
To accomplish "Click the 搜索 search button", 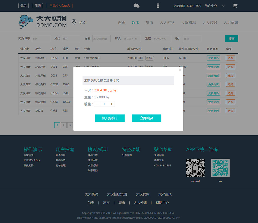I will pos(231,38).
